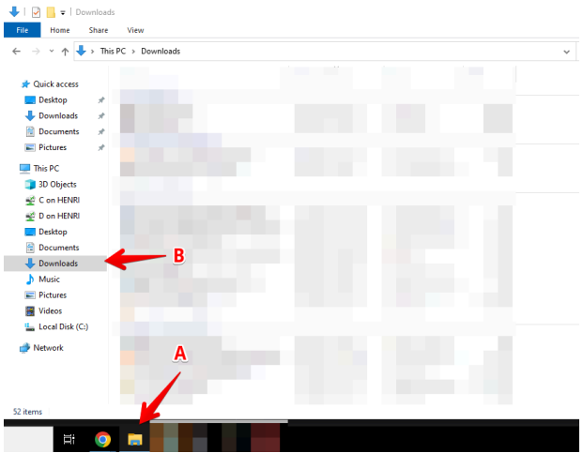Screen dimensions: 583x453
Task: Click the This PC breadcrumb in address bar
Action: click(115, 51)
